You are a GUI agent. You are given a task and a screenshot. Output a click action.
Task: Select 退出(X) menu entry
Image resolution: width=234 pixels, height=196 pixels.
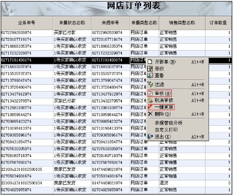pos(177,137)
